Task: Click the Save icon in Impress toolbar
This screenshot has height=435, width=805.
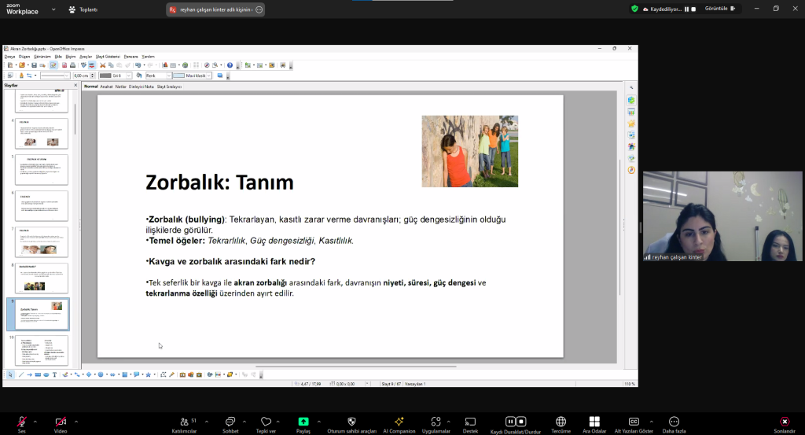Action: point(34,65)
